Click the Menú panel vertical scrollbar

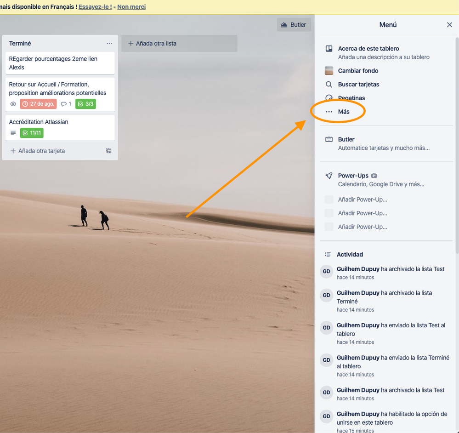(x=457, y=146)
